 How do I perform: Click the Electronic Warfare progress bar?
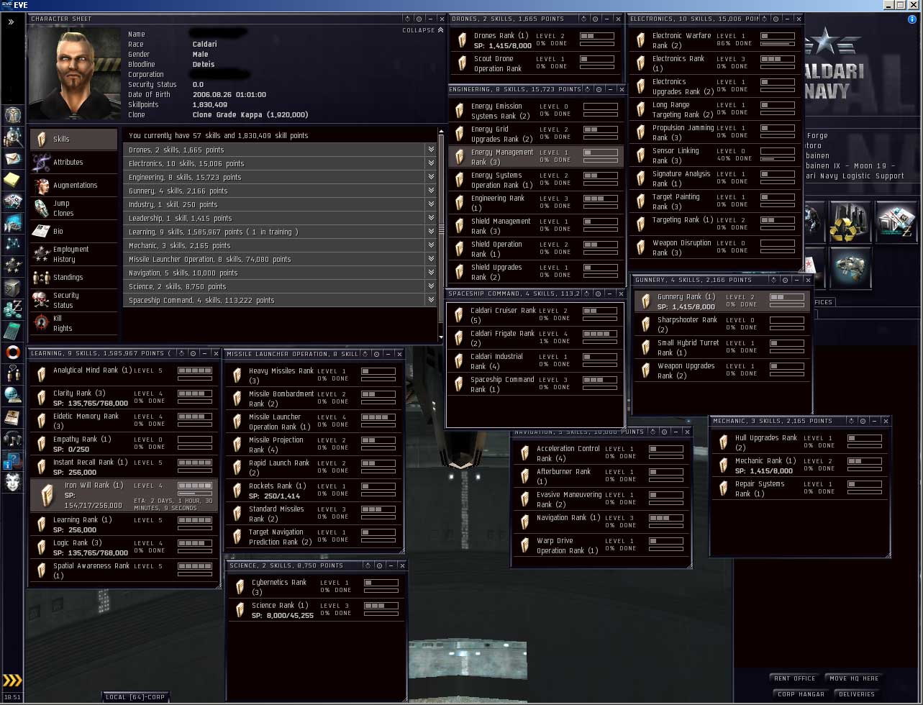pos(778,44)
